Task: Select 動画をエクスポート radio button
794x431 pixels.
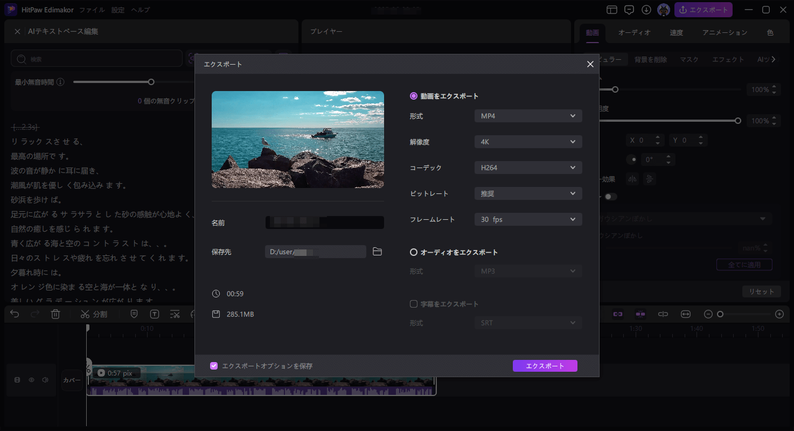Action: [x=414, y=96]
